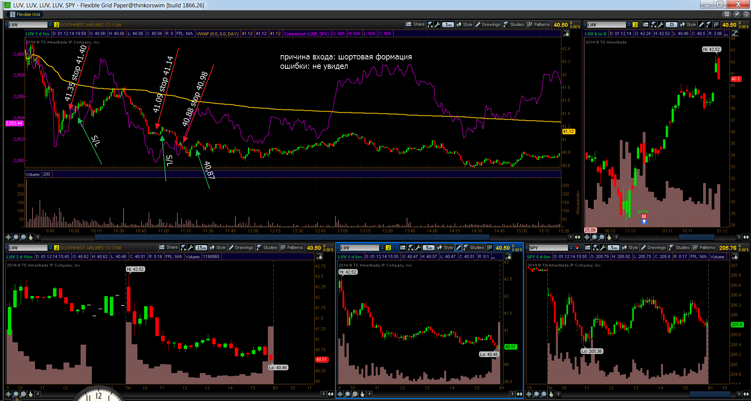Change the 1m timeframe button
The height and width of the screenshot is (401, 751).
(448, 24)
